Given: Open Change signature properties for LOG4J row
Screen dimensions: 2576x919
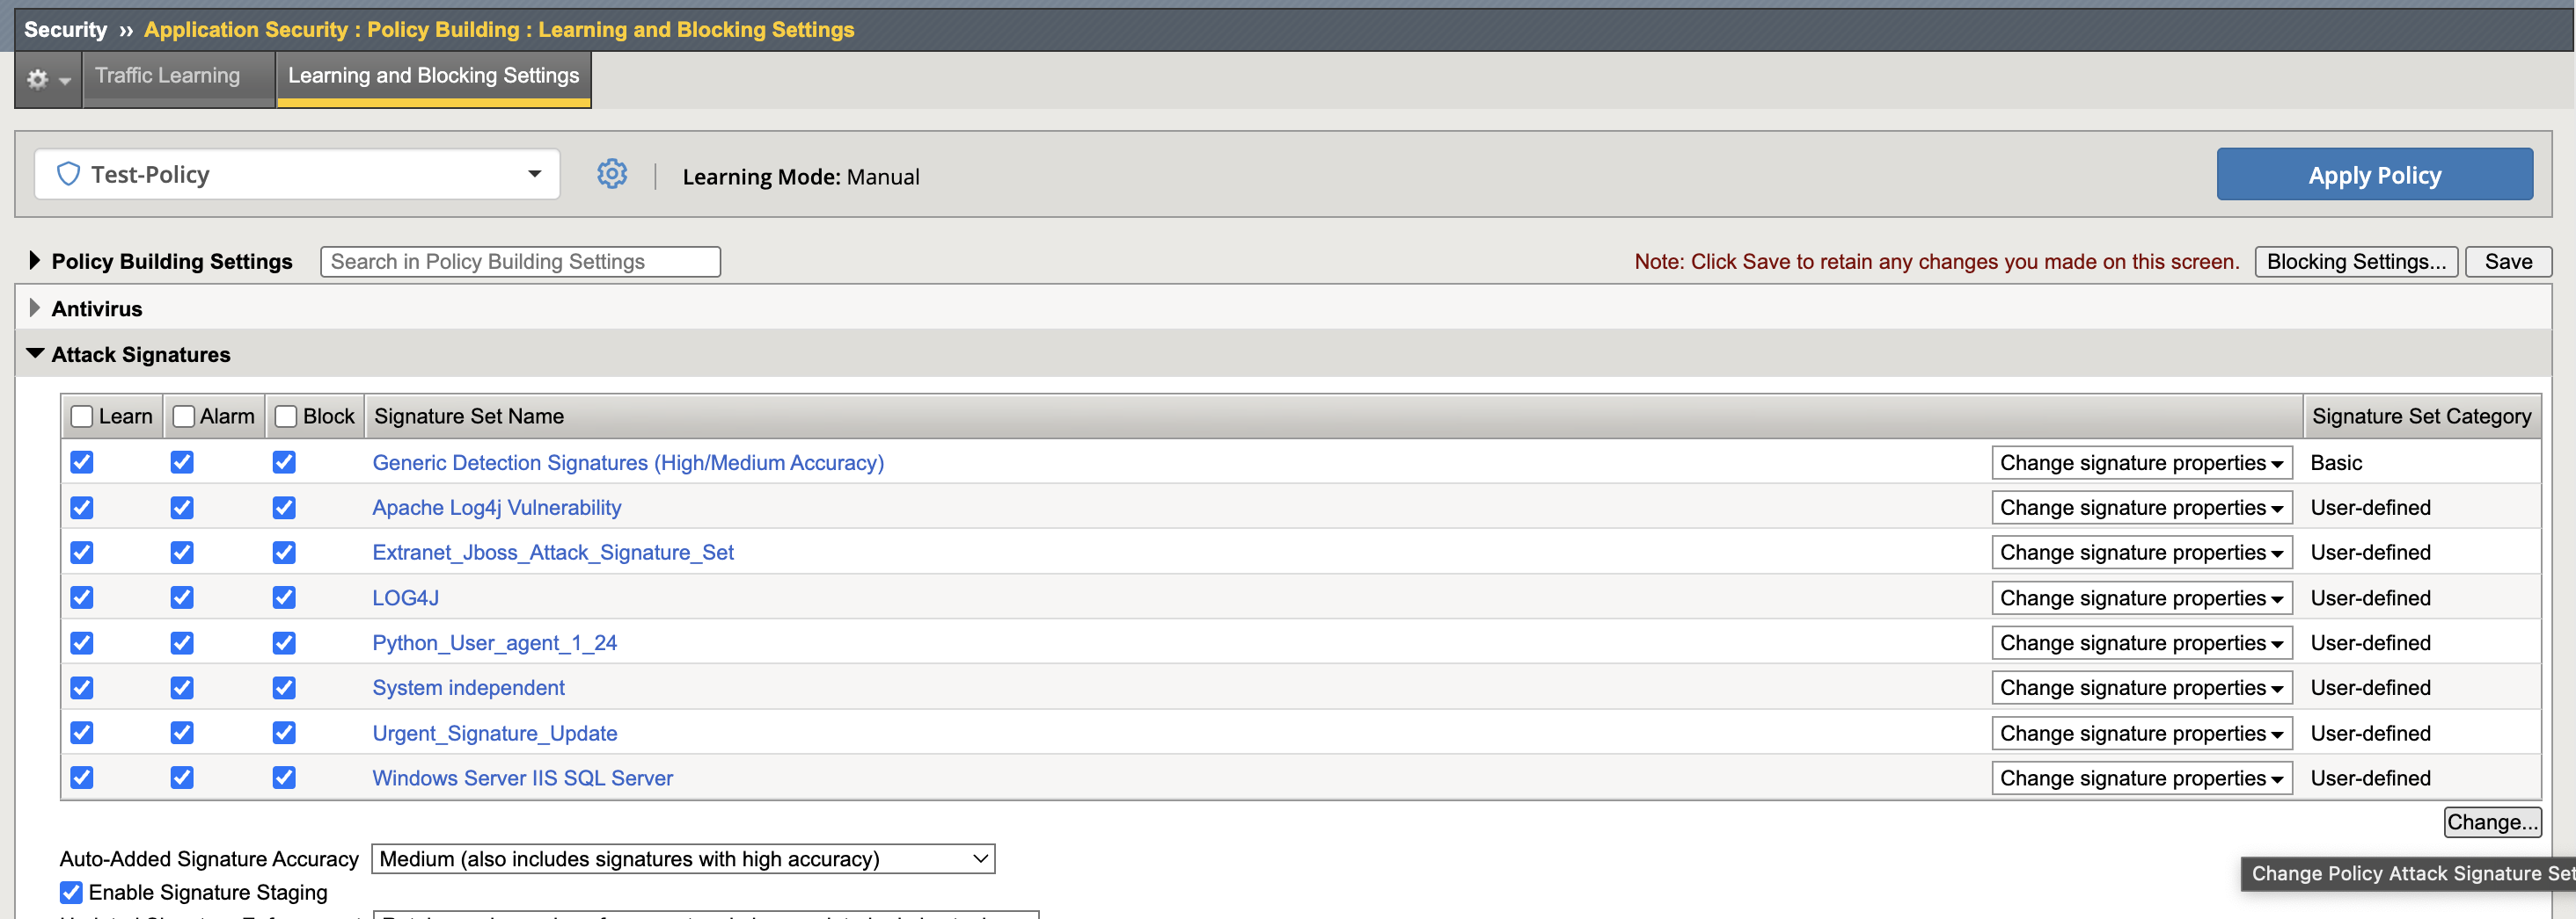Looking at the screenshot, I should click(2141, 597).
